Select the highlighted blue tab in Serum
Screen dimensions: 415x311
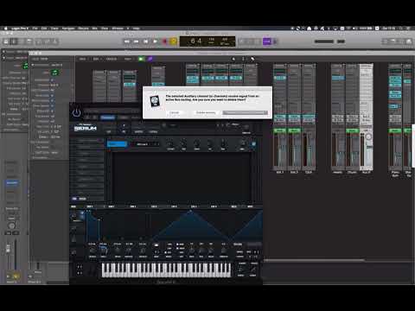tap(117, 144)
